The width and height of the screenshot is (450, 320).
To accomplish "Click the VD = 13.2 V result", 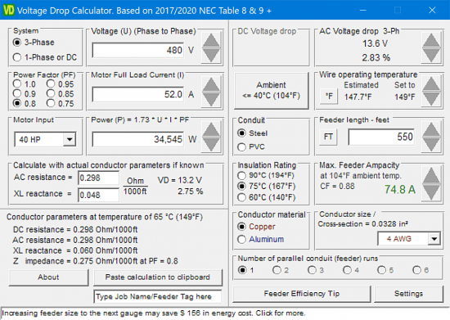I will click(x=180, y=180).
